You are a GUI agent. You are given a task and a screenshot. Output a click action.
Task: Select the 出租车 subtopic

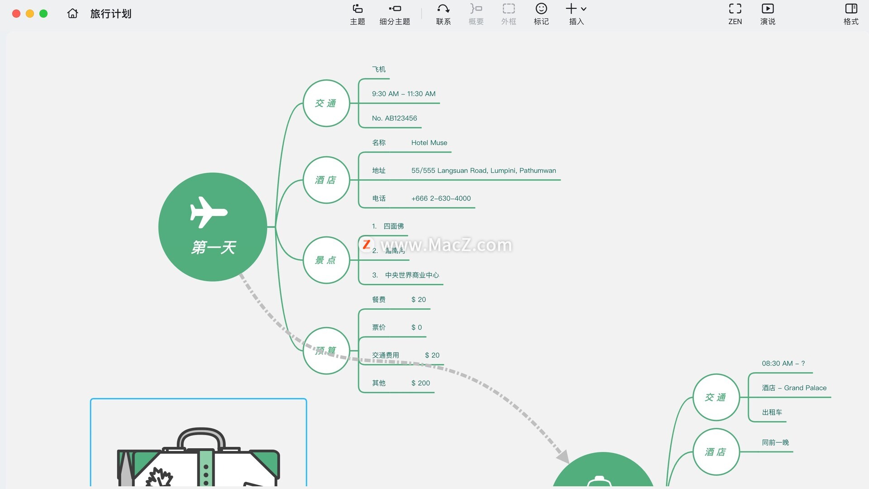click(x=772, y=412)
